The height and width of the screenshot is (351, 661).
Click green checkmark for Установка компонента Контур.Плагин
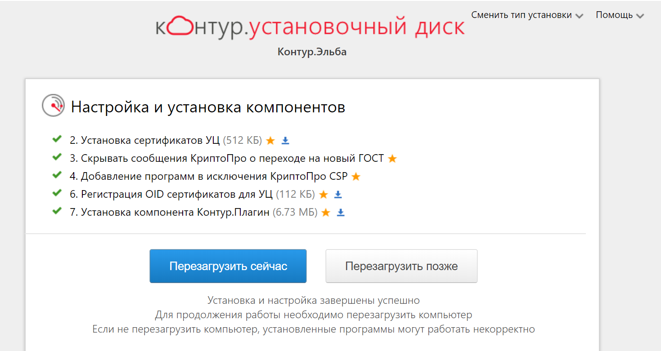click(57, 211)
